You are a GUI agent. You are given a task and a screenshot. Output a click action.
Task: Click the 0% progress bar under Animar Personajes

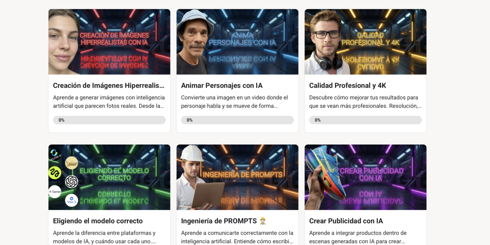(x=238, y=120)
